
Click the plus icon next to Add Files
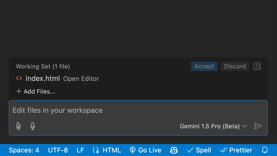[x=19, y=91]
